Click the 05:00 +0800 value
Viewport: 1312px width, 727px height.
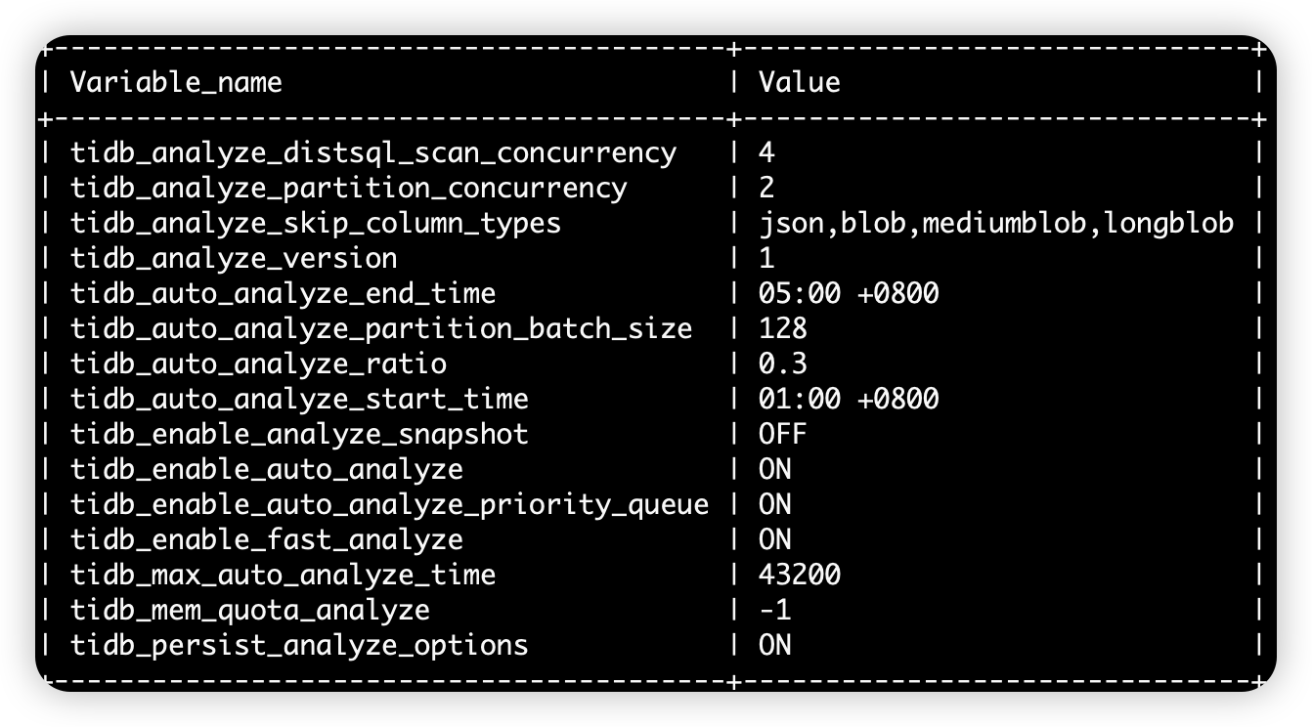[849, 293]
